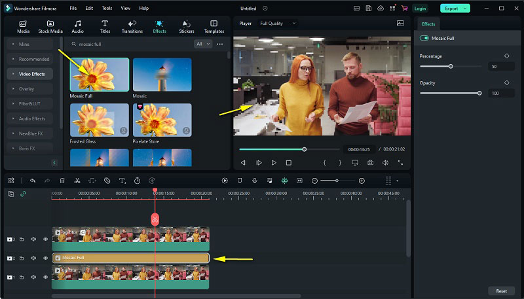Expand the Recommended category
The height and width of the screenshot is (299, 524).
(29, 59)
